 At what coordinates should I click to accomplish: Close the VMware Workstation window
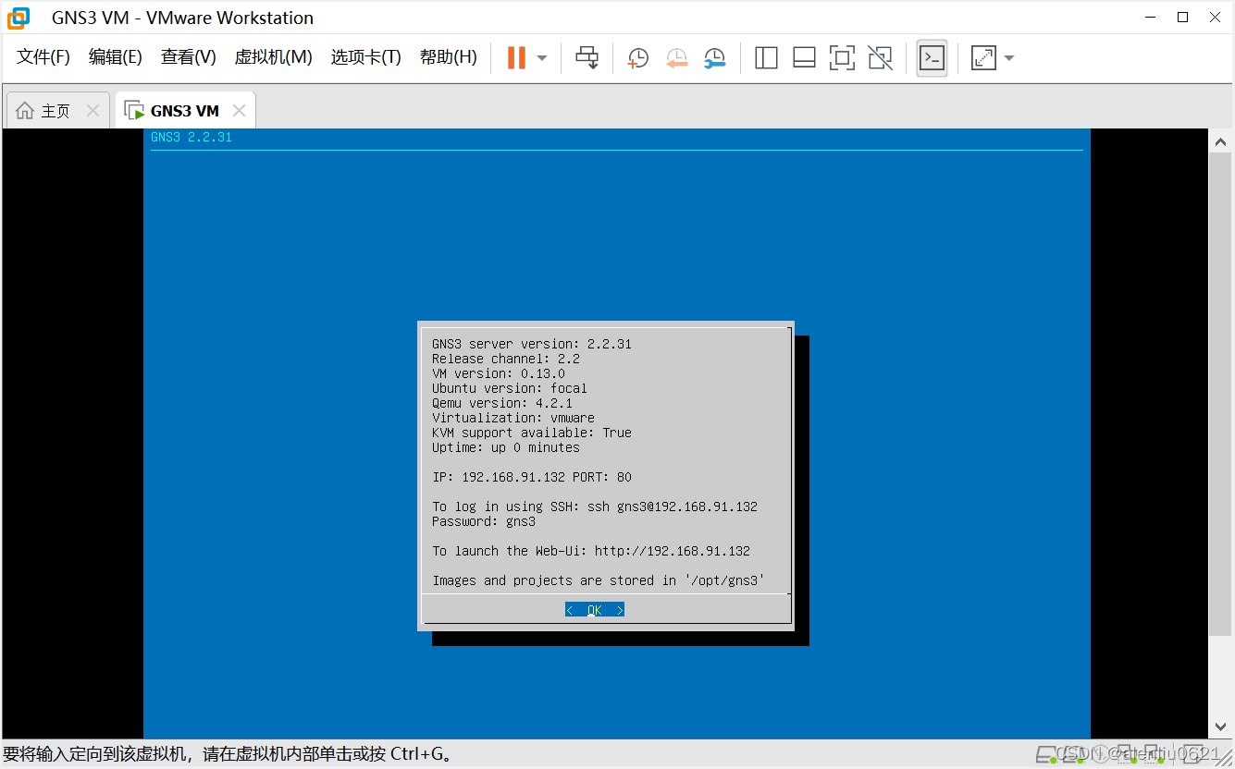pos(1215,18)
